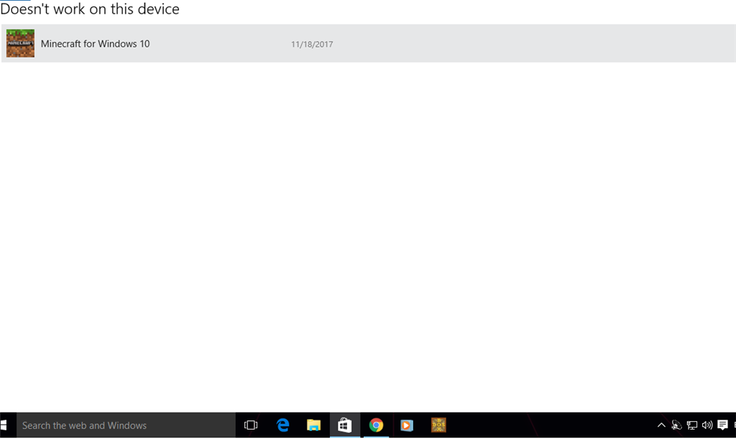The width and height of the screenshot is (736, 439).
Task: Click the Doesn't work on this device heading
Action: coord(90,9)
